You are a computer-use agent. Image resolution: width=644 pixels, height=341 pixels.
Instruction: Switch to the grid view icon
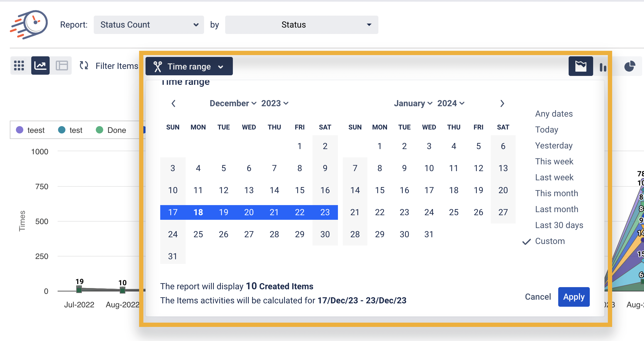click(19, 66)
